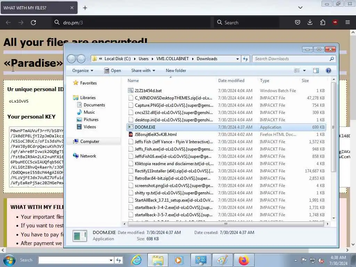Open the Organize dropdown menu
The image size is (356, 267).
[83, 71]
